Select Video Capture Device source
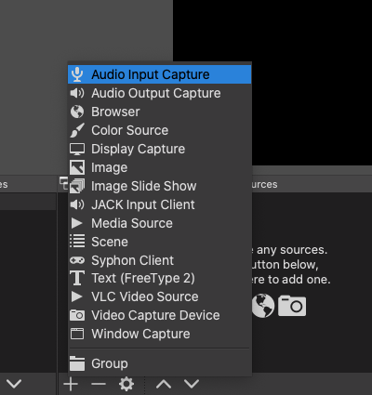The height and width of the screenshot is (395, 372). coord(160,315)
